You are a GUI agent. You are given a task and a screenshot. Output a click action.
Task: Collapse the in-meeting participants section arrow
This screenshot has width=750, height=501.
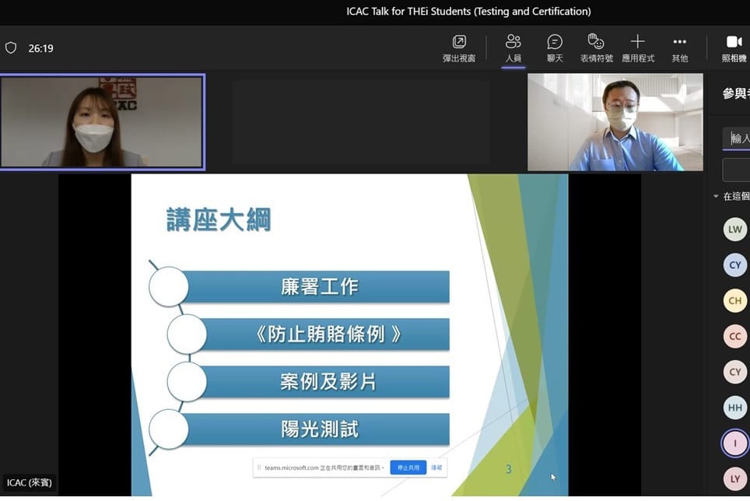pos(716,197)
